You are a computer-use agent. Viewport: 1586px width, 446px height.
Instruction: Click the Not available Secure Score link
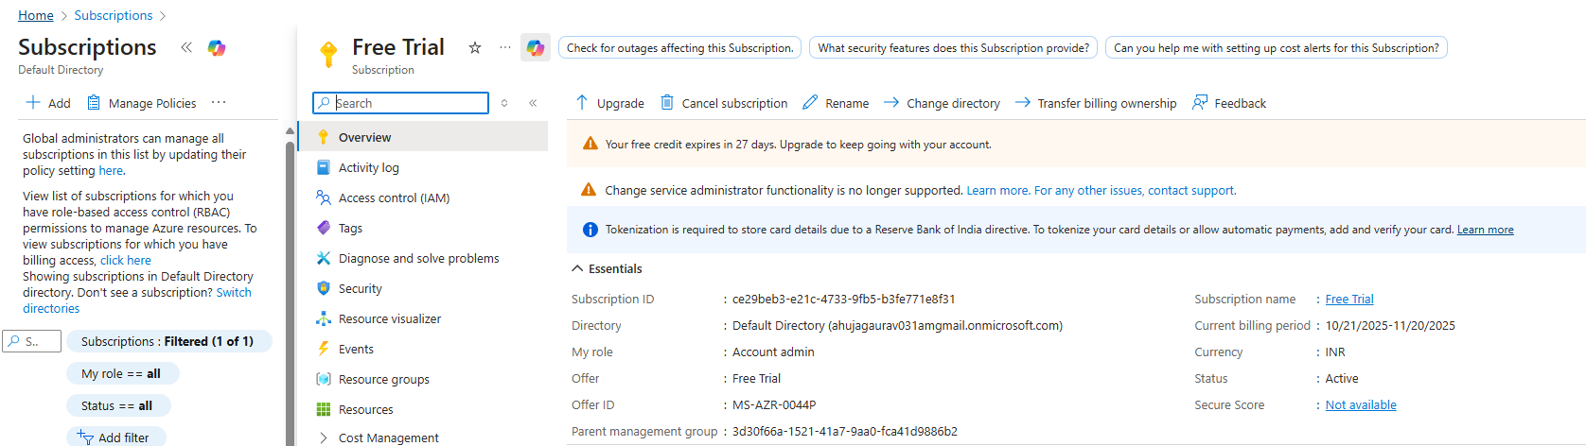[1360, 404]
